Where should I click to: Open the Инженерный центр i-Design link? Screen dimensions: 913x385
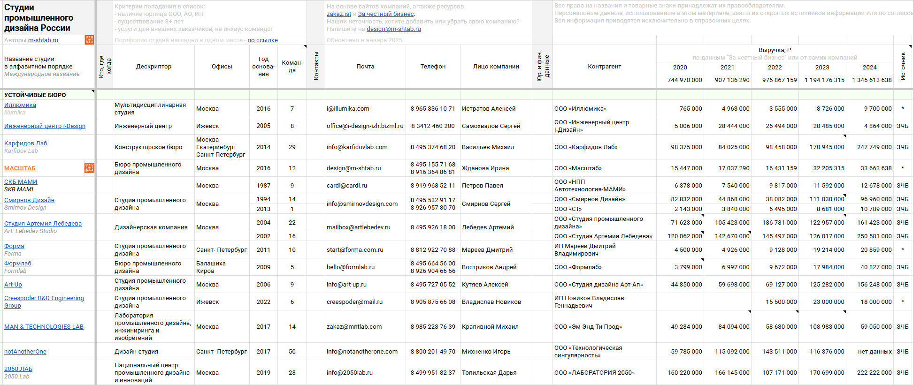point(45,126)
